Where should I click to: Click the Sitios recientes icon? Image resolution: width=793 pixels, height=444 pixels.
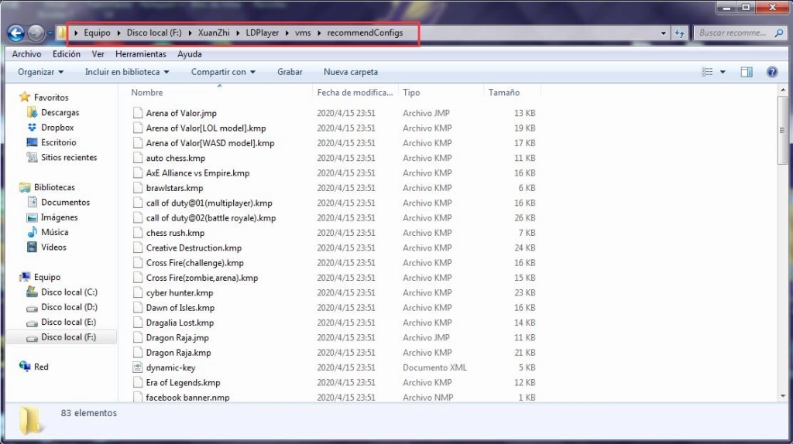click(32, 157)
